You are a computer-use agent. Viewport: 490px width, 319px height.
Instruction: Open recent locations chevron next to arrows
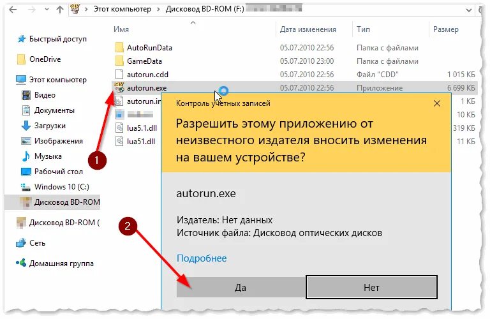click(47, 10)
